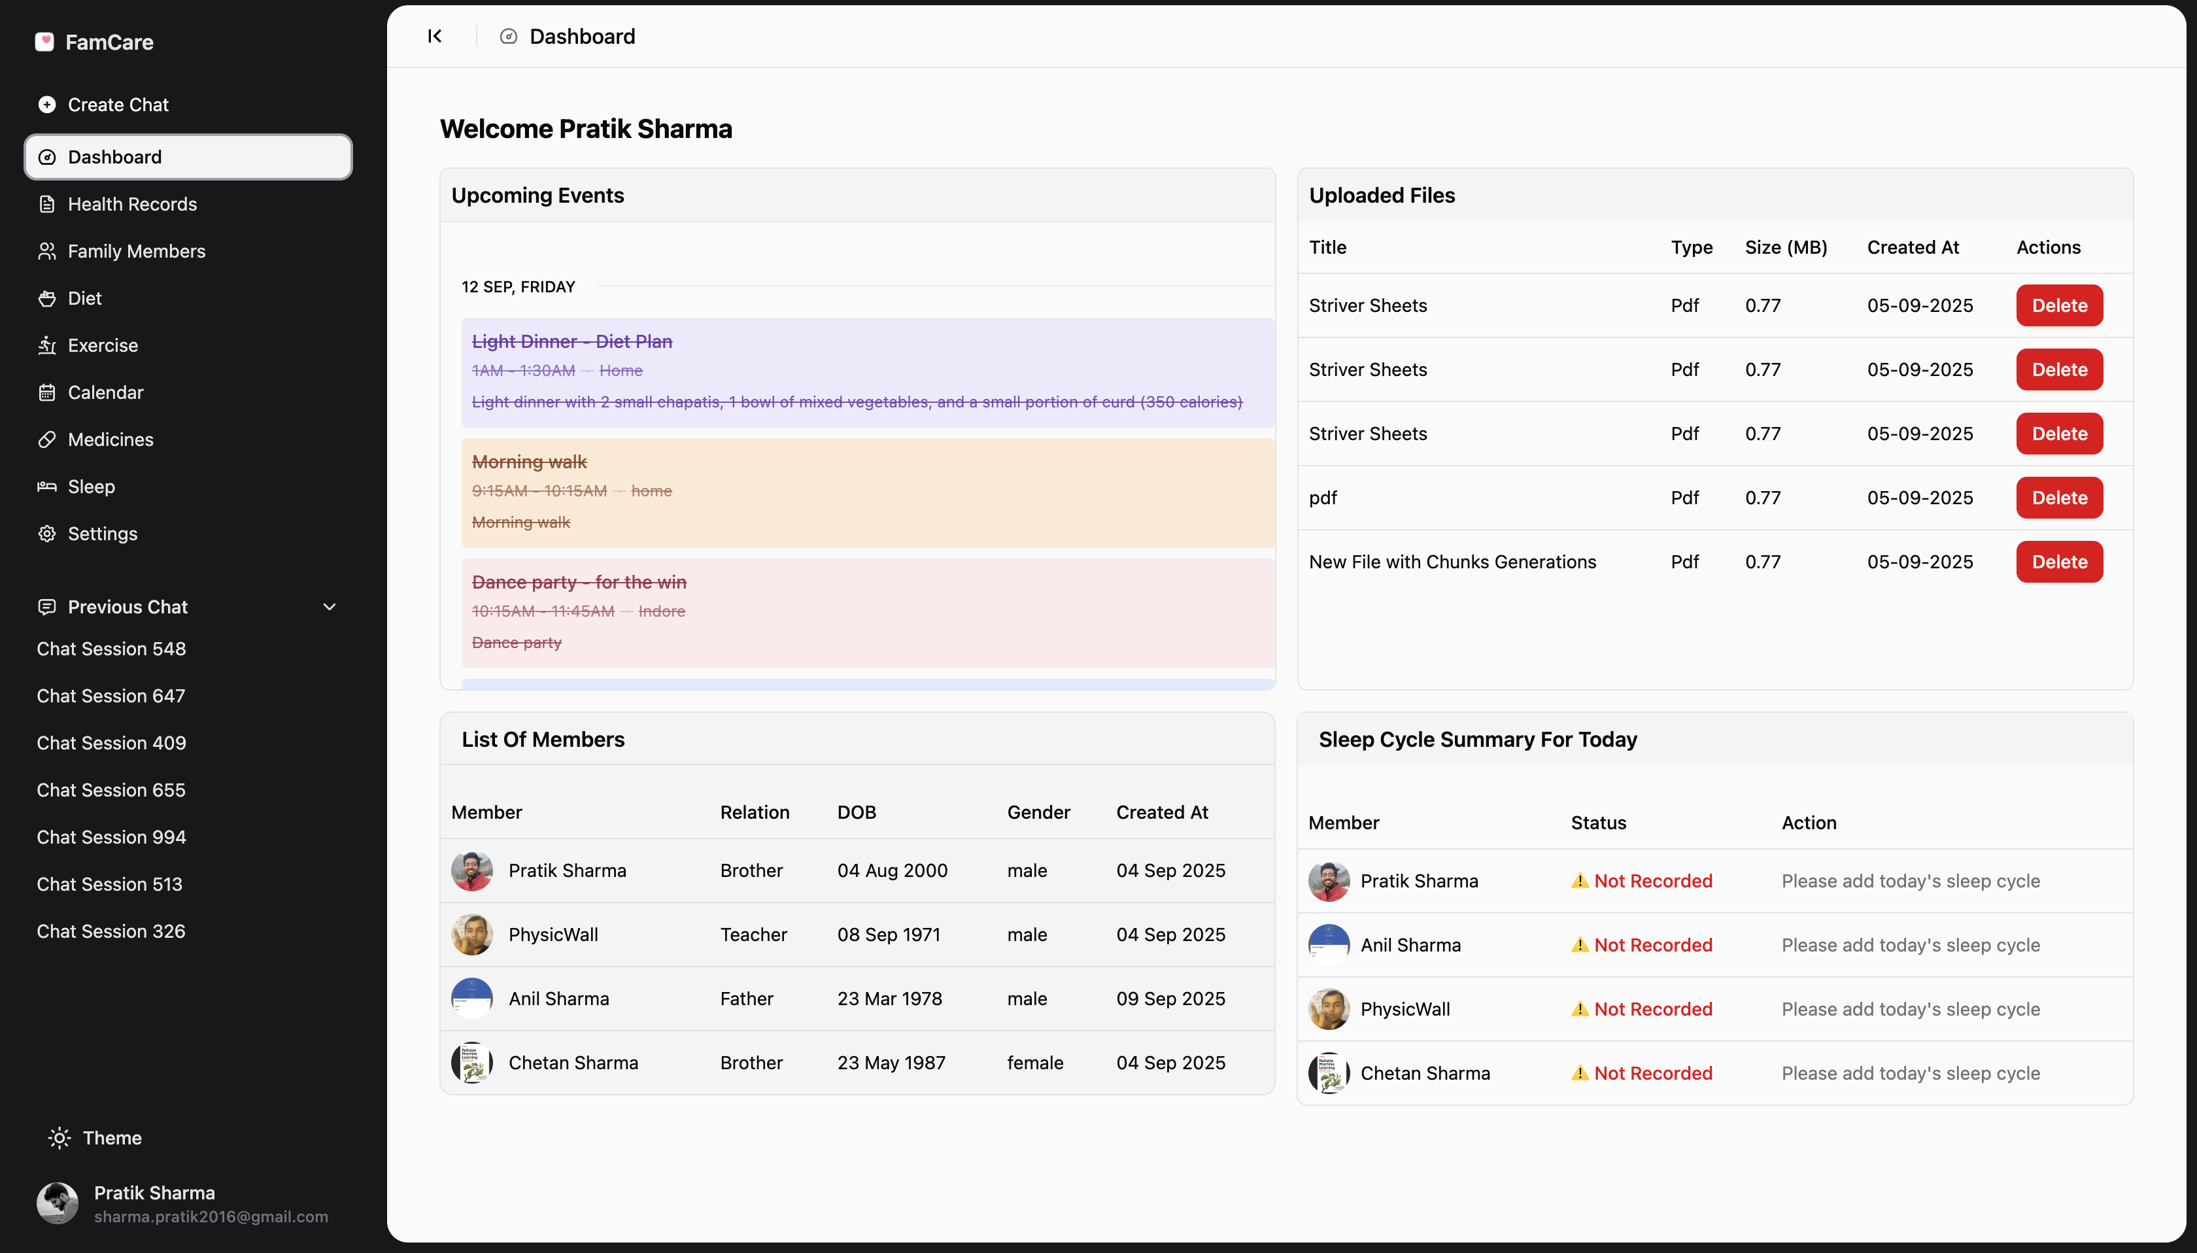Open Family Members via the people icon
The height and width of the screenshot is (1253, 2197).
coord(46,251)
